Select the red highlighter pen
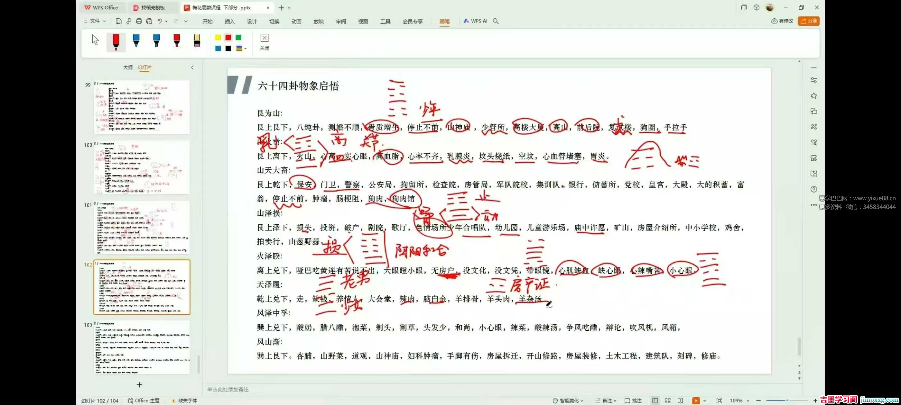This screenshot has width=901, height=405. 177,41
